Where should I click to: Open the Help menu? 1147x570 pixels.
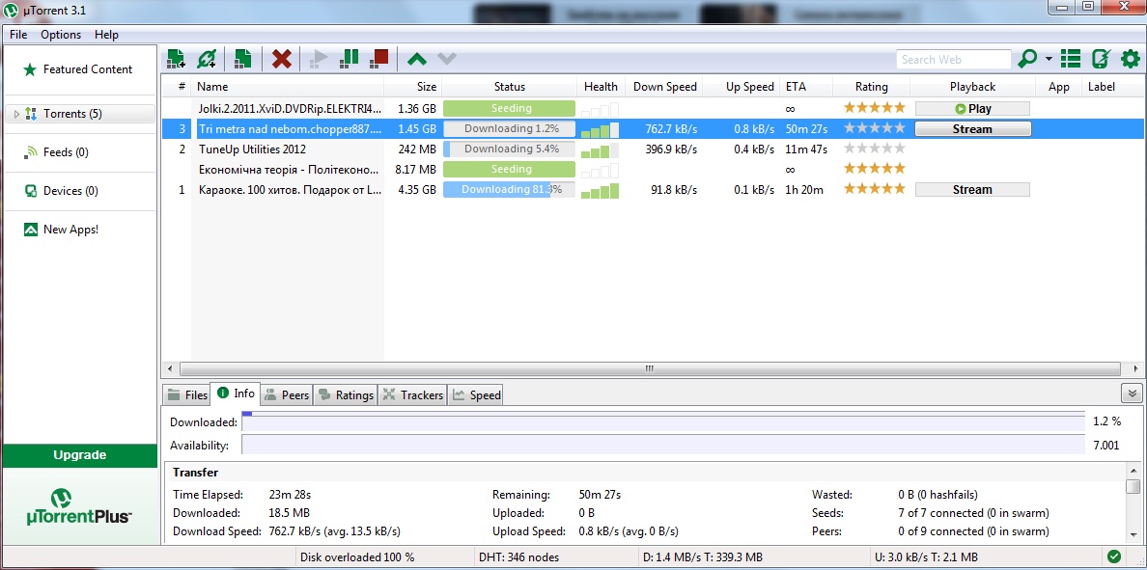(x=106, y=35)
